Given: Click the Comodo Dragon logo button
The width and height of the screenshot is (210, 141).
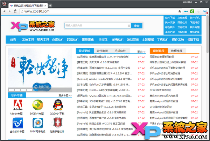Looking at the screenshot, I should coord(4,4).
